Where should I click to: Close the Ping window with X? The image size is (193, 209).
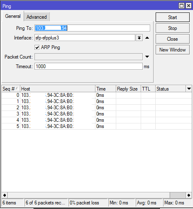[188, 6]
